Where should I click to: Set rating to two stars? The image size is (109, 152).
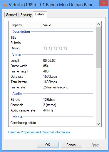pos(50,48)
